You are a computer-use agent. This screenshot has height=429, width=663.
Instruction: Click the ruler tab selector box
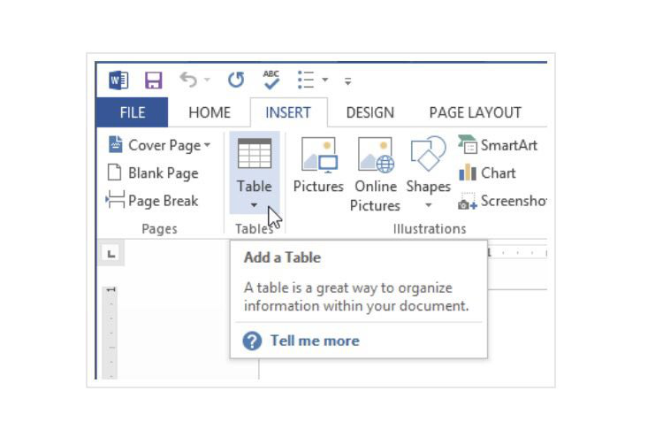coord(111,255)
